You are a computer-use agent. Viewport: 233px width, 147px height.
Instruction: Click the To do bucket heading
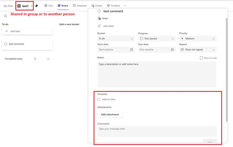click(x=5, y=24)
